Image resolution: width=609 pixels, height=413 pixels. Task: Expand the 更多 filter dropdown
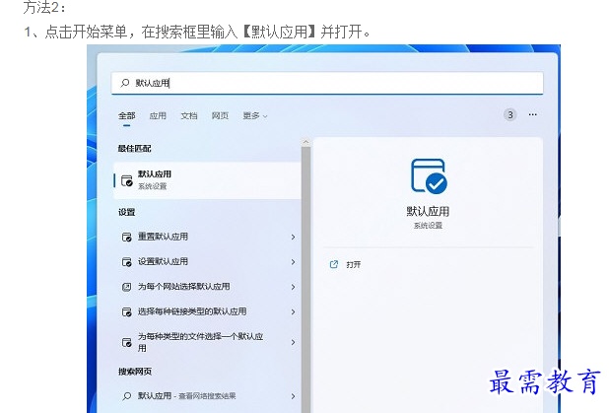(x=255, y=115)
